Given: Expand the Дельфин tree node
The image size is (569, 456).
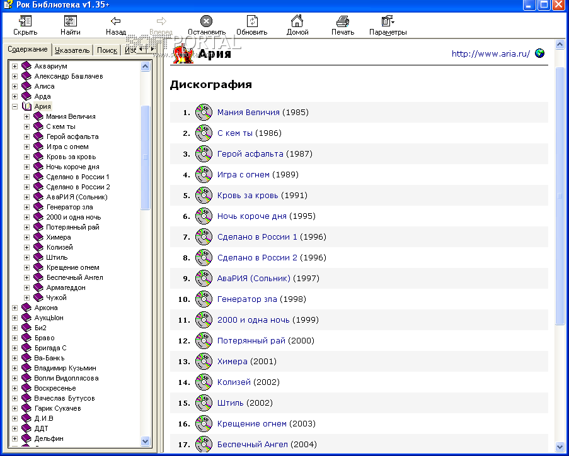Looking at the screenshot, I should [15, 438].
